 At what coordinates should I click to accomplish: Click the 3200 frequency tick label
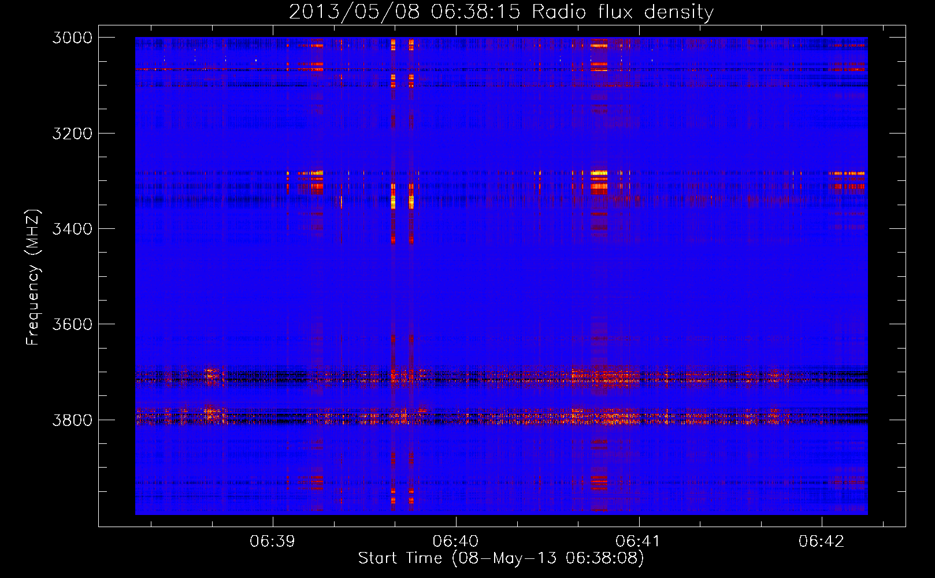(72, 134)
